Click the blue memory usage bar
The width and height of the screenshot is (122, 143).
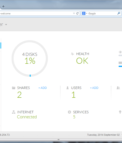pos(120,66)
